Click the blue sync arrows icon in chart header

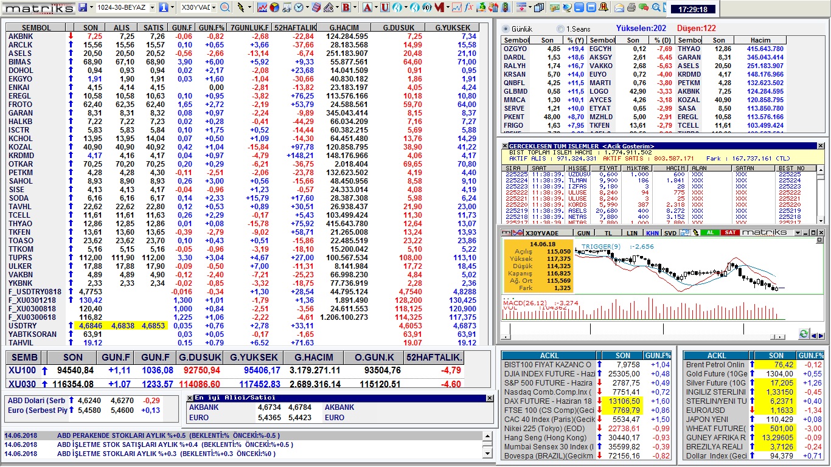[685, 233]
